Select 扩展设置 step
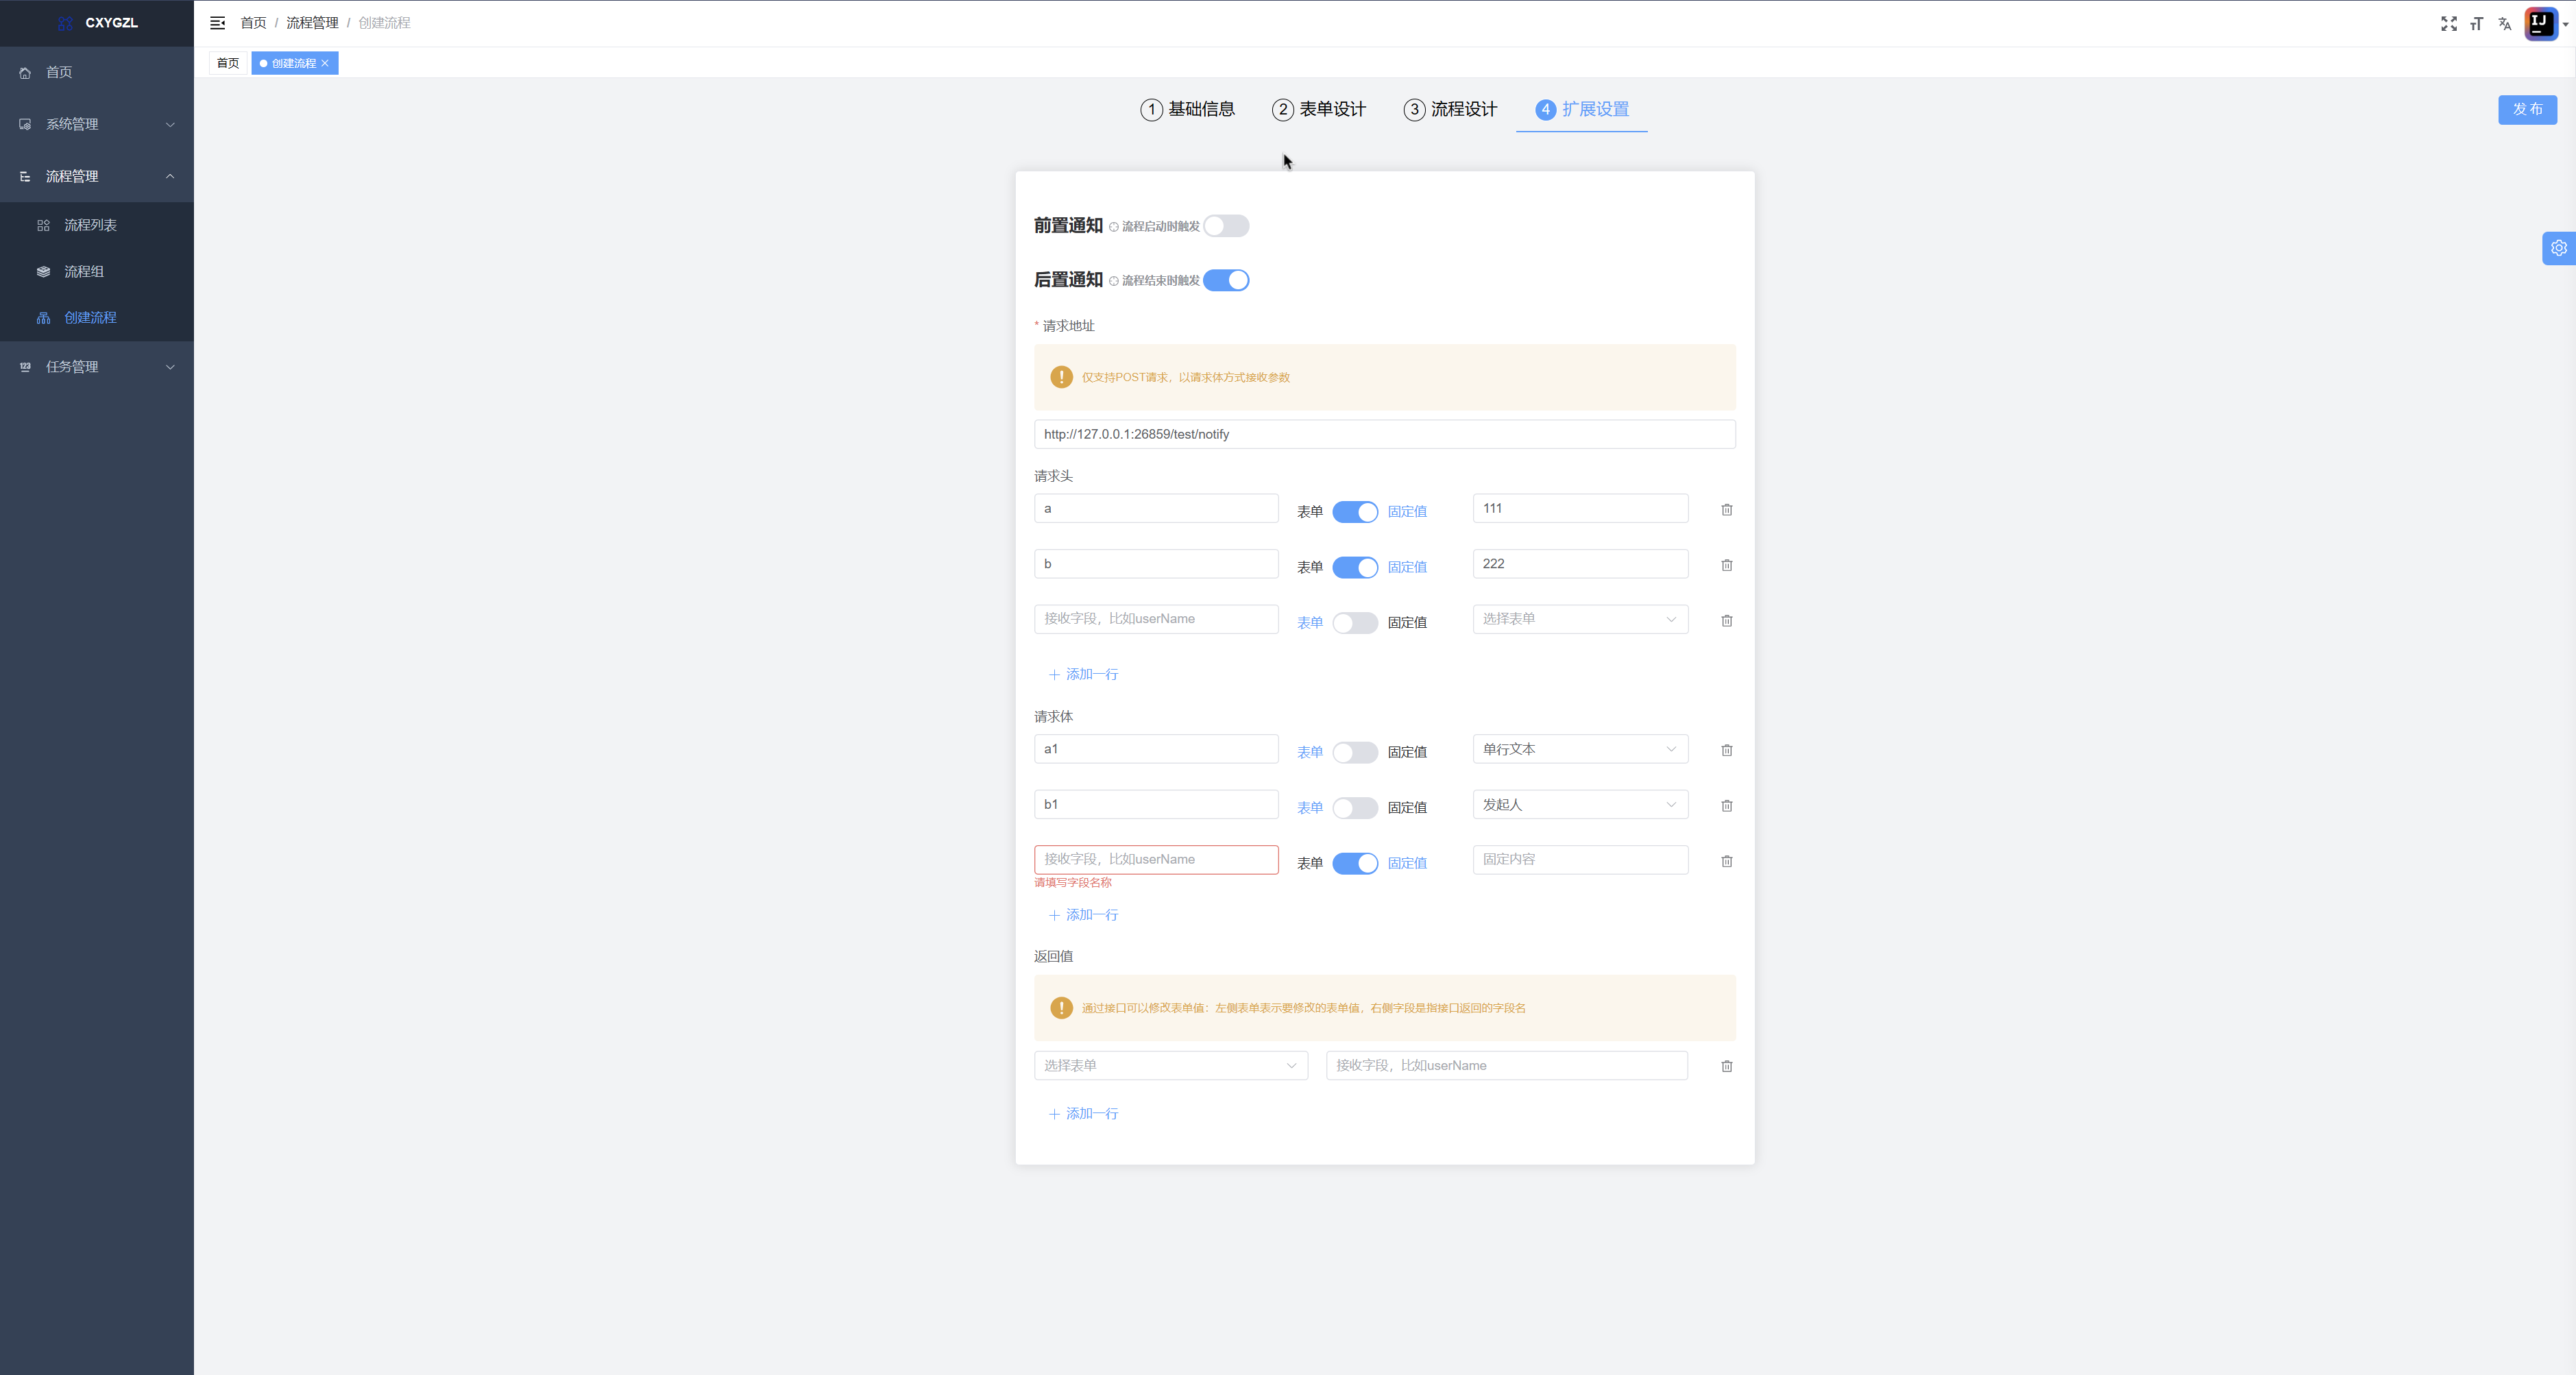The image size is (2576, 1375). 1582,109
